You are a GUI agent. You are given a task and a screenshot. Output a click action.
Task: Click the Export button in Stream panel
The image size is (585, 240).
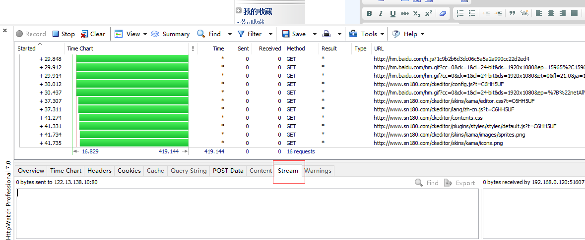(x=459, y=183)
